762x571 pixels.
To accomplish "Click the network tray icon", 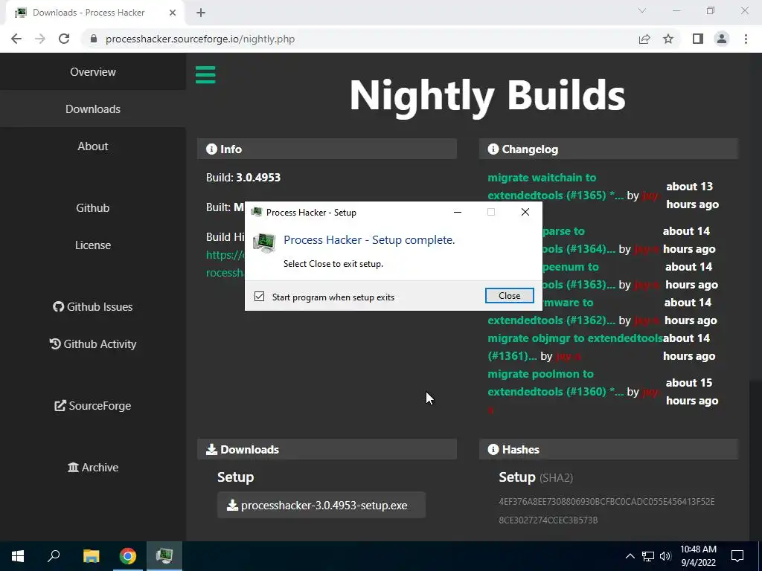I will (x=648, y=556).
